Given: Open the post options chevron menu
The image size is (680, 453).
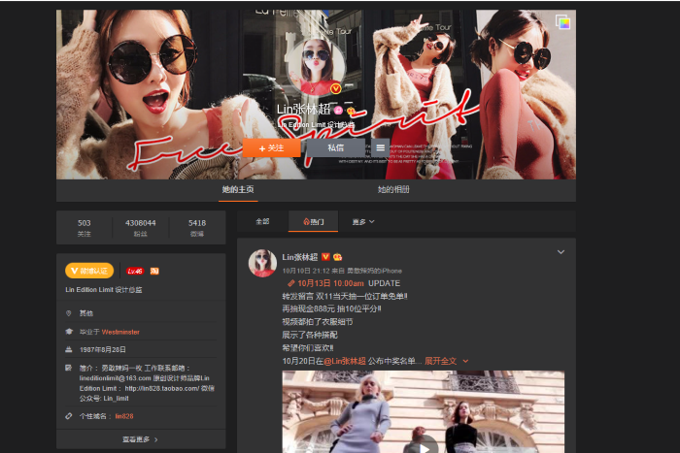Looking at the screenshot, I should click(x=561, y=252).
